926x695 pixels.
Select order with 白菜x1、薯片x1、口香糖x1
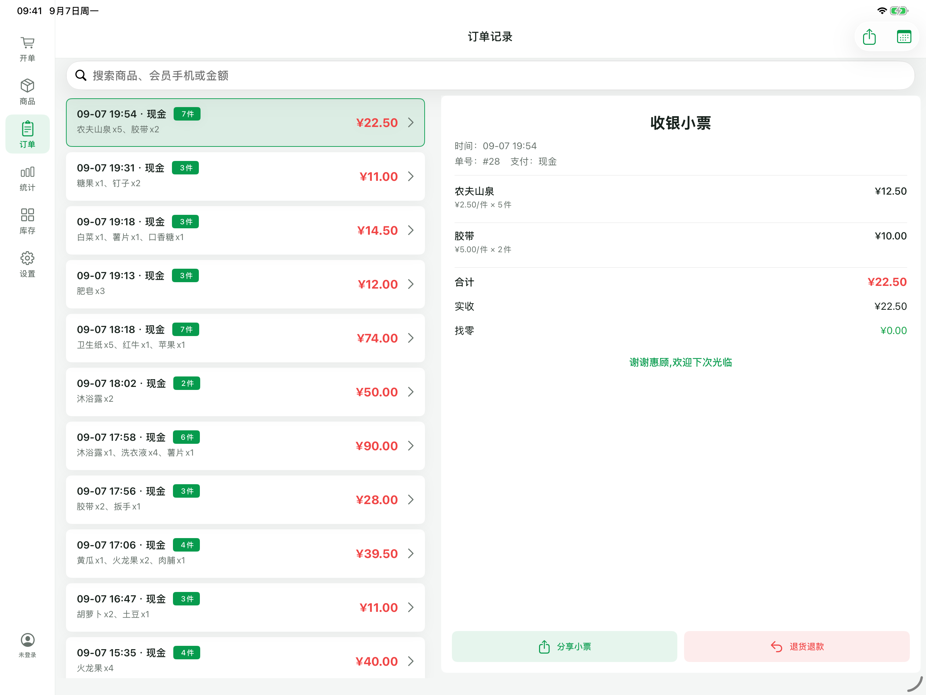tap(245, 230)
